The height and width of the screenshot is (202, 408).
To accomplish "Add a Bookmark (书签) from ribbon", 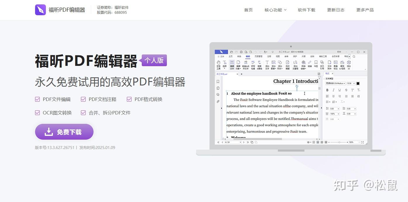I will coord(316,64).
